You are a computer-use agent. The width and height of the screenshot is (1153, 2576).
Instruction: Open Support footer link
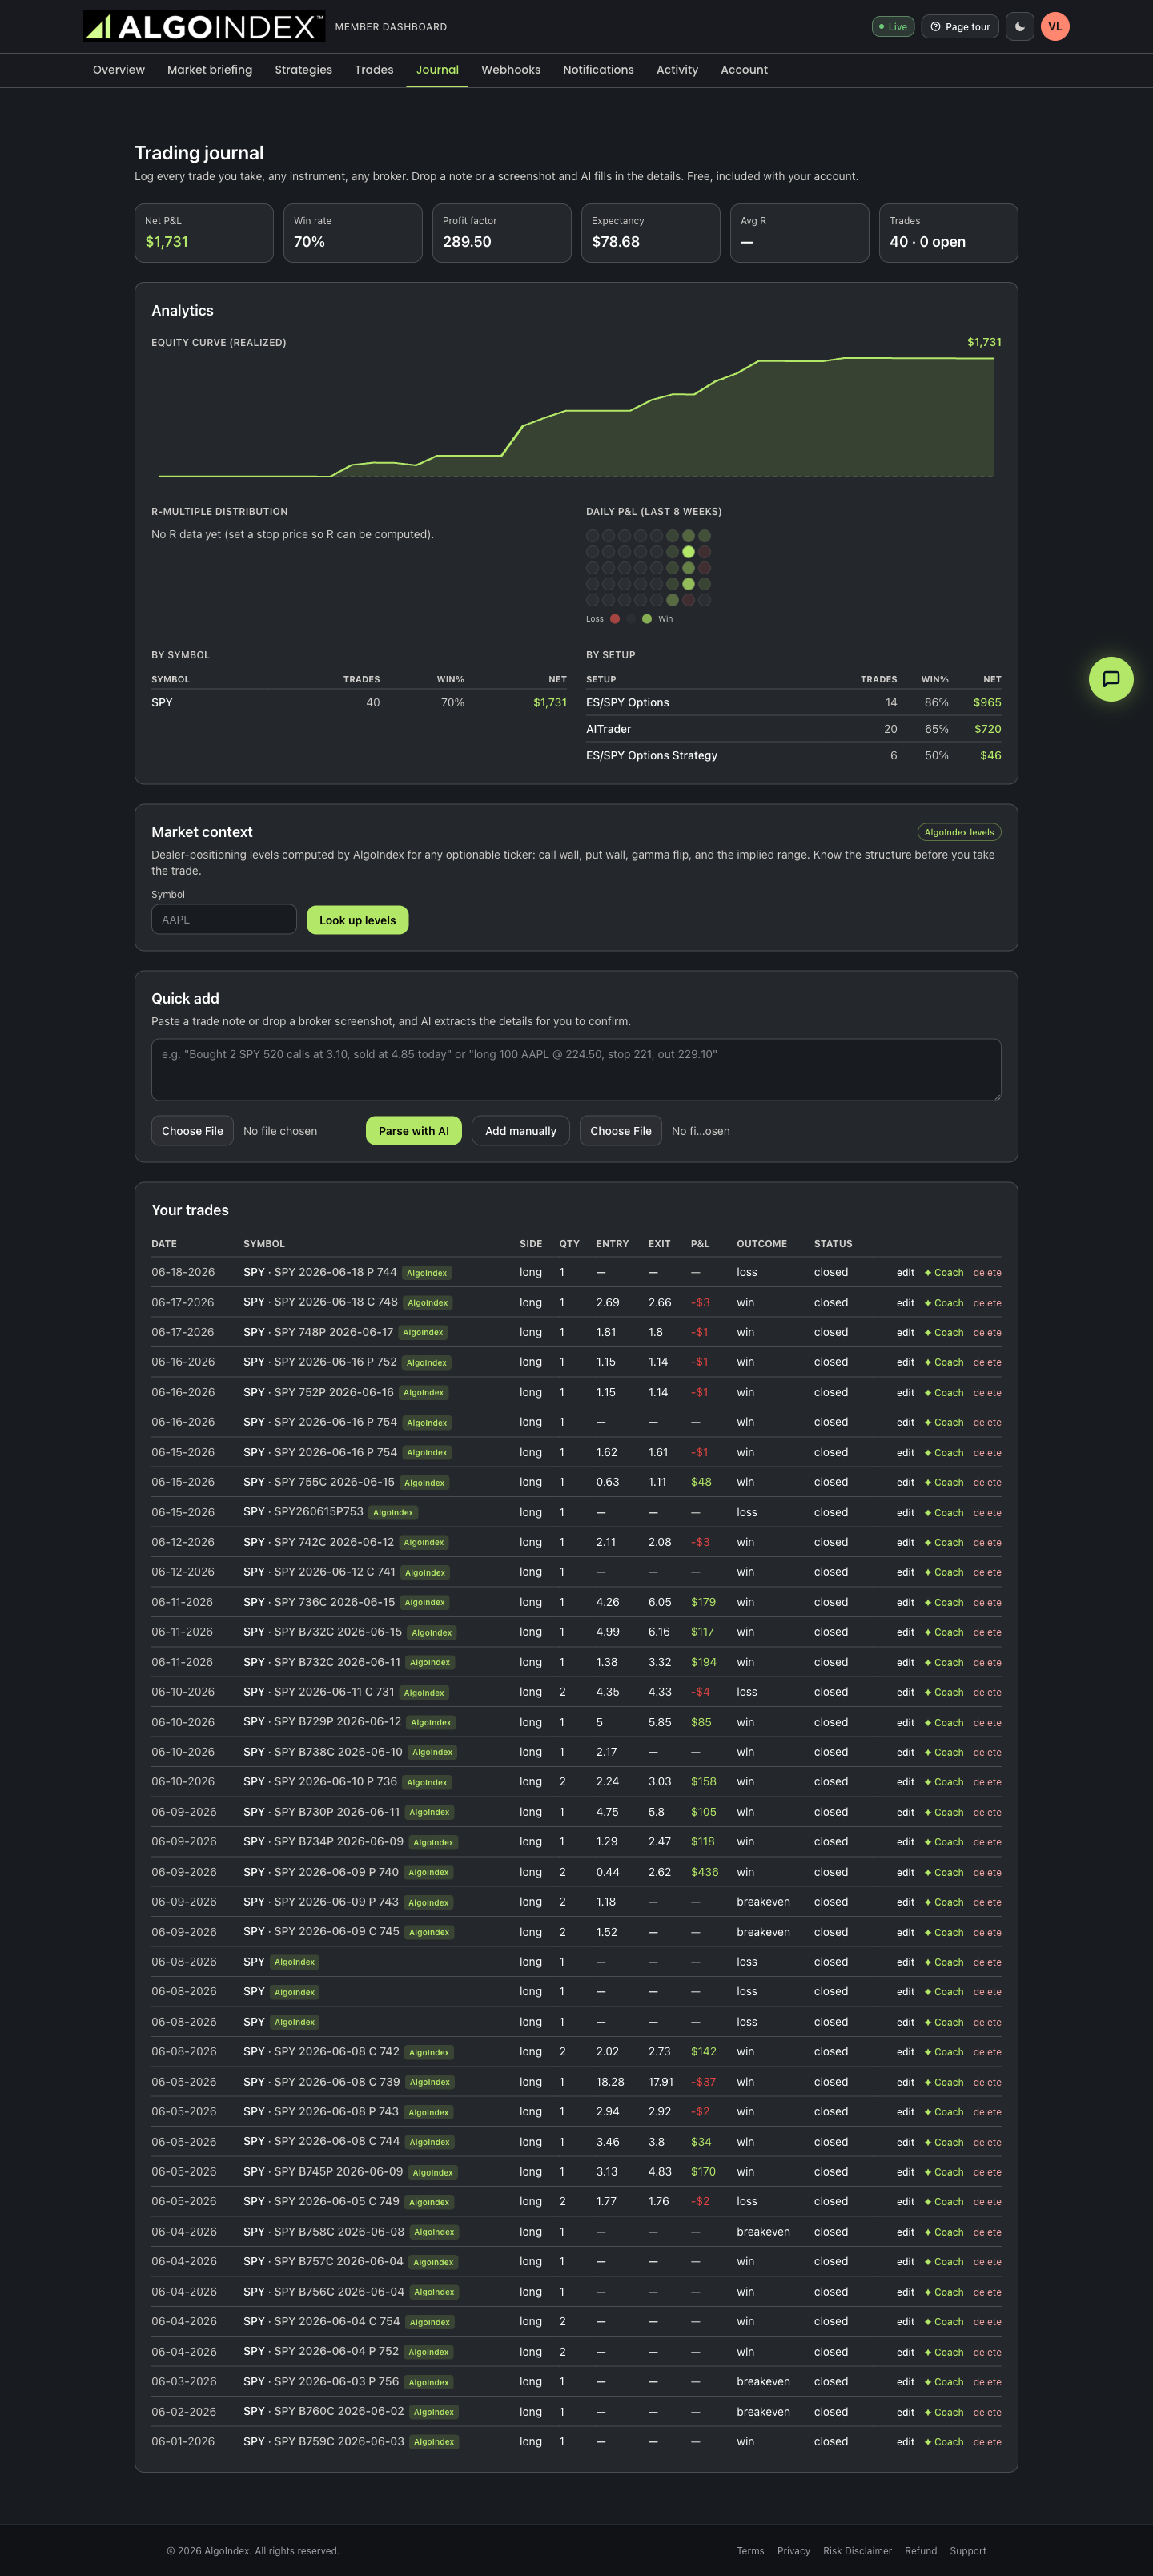(x=968, y=2551)
